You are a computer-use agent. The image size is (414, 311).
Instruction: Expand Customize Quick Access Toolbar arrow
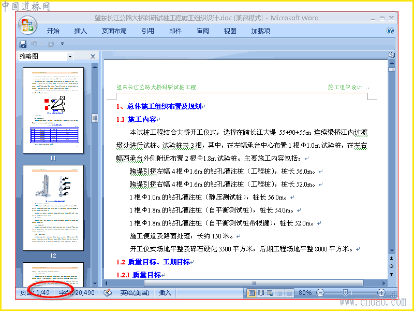62,44
